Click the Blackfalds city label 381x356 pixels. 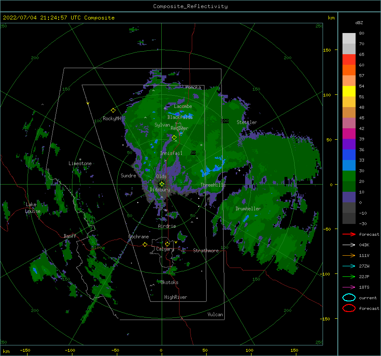(180, 117)
